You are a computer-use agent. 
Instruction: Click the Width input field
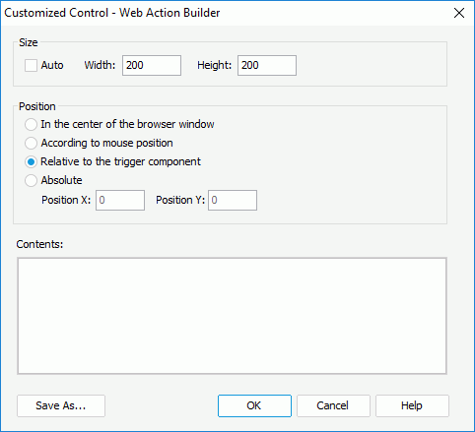pyautogui.click(x=152, y=65)
